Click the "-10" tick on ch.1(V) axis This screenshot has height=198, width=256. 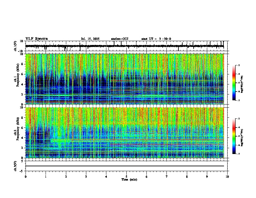[21, 51]
